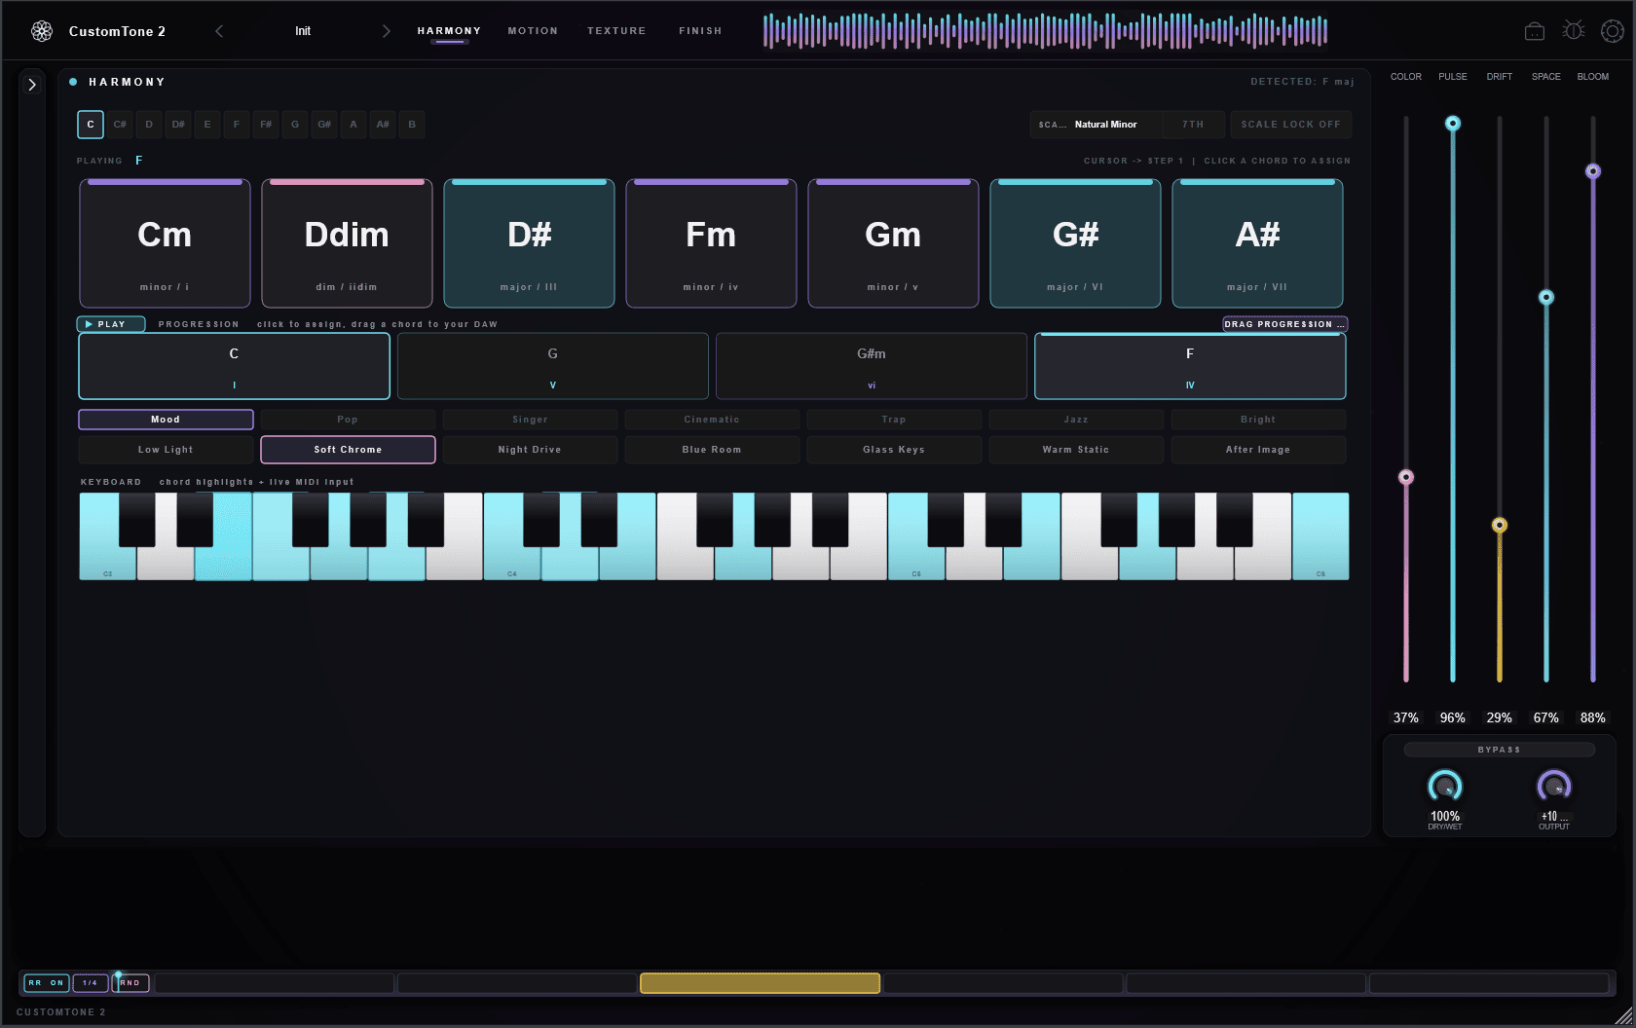Open the shop bag icon
1636x1028 pixels.
[x=1535, y=31]
